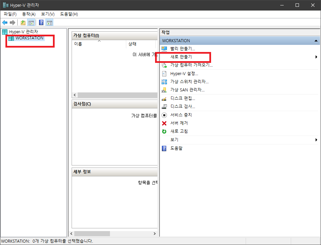Click 가상 컴퓨터 가져오기 import action
Screen dimensions: 321x245
click(x=191, y=65)
